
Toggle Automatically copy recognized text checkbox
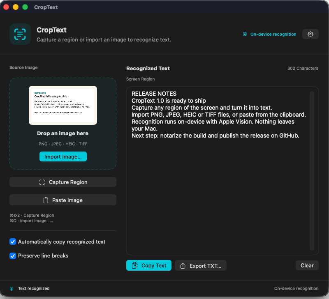[x=13, y=241]
